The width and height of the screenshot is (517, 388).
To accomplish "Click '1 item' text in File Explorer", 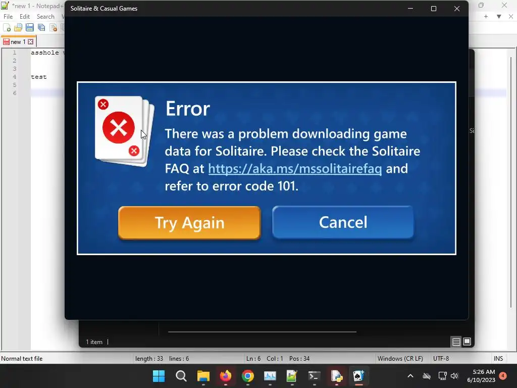I will click(94, 342).
